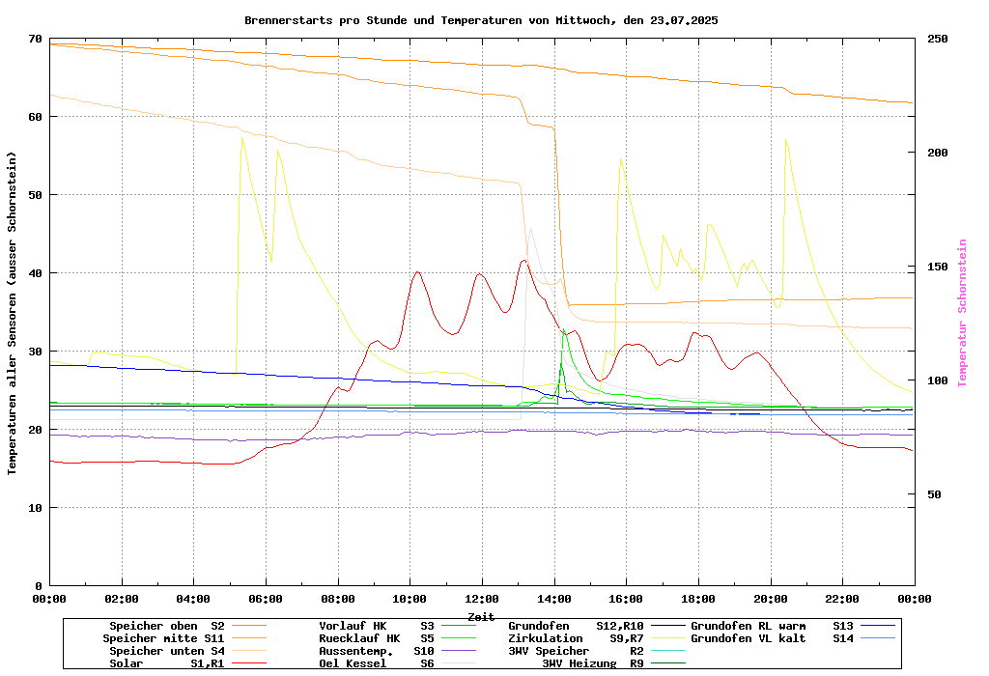Click the Grundofen S12,R10 legend entry
The width and height of the screenshot is (989, 676).
(x=575, y=626)
